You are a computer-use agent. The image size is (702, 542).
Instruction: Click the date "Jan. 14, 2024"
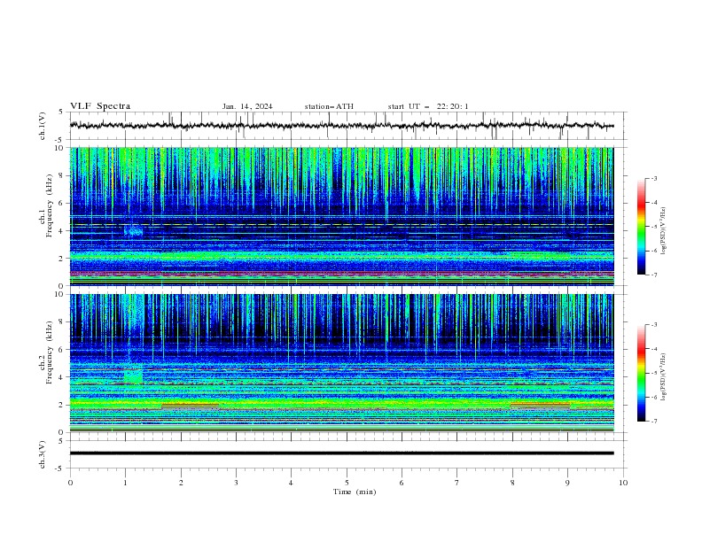point(247,106)
